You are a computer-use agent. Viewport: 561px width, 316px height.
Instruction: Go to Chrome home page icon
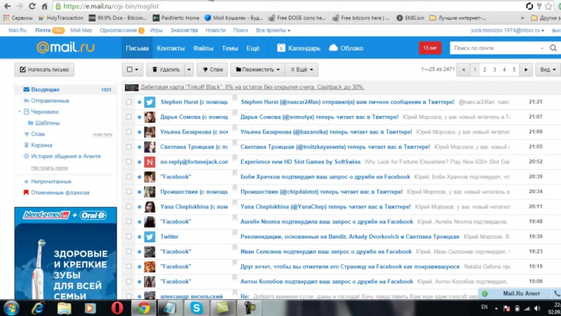coord(44,6)
